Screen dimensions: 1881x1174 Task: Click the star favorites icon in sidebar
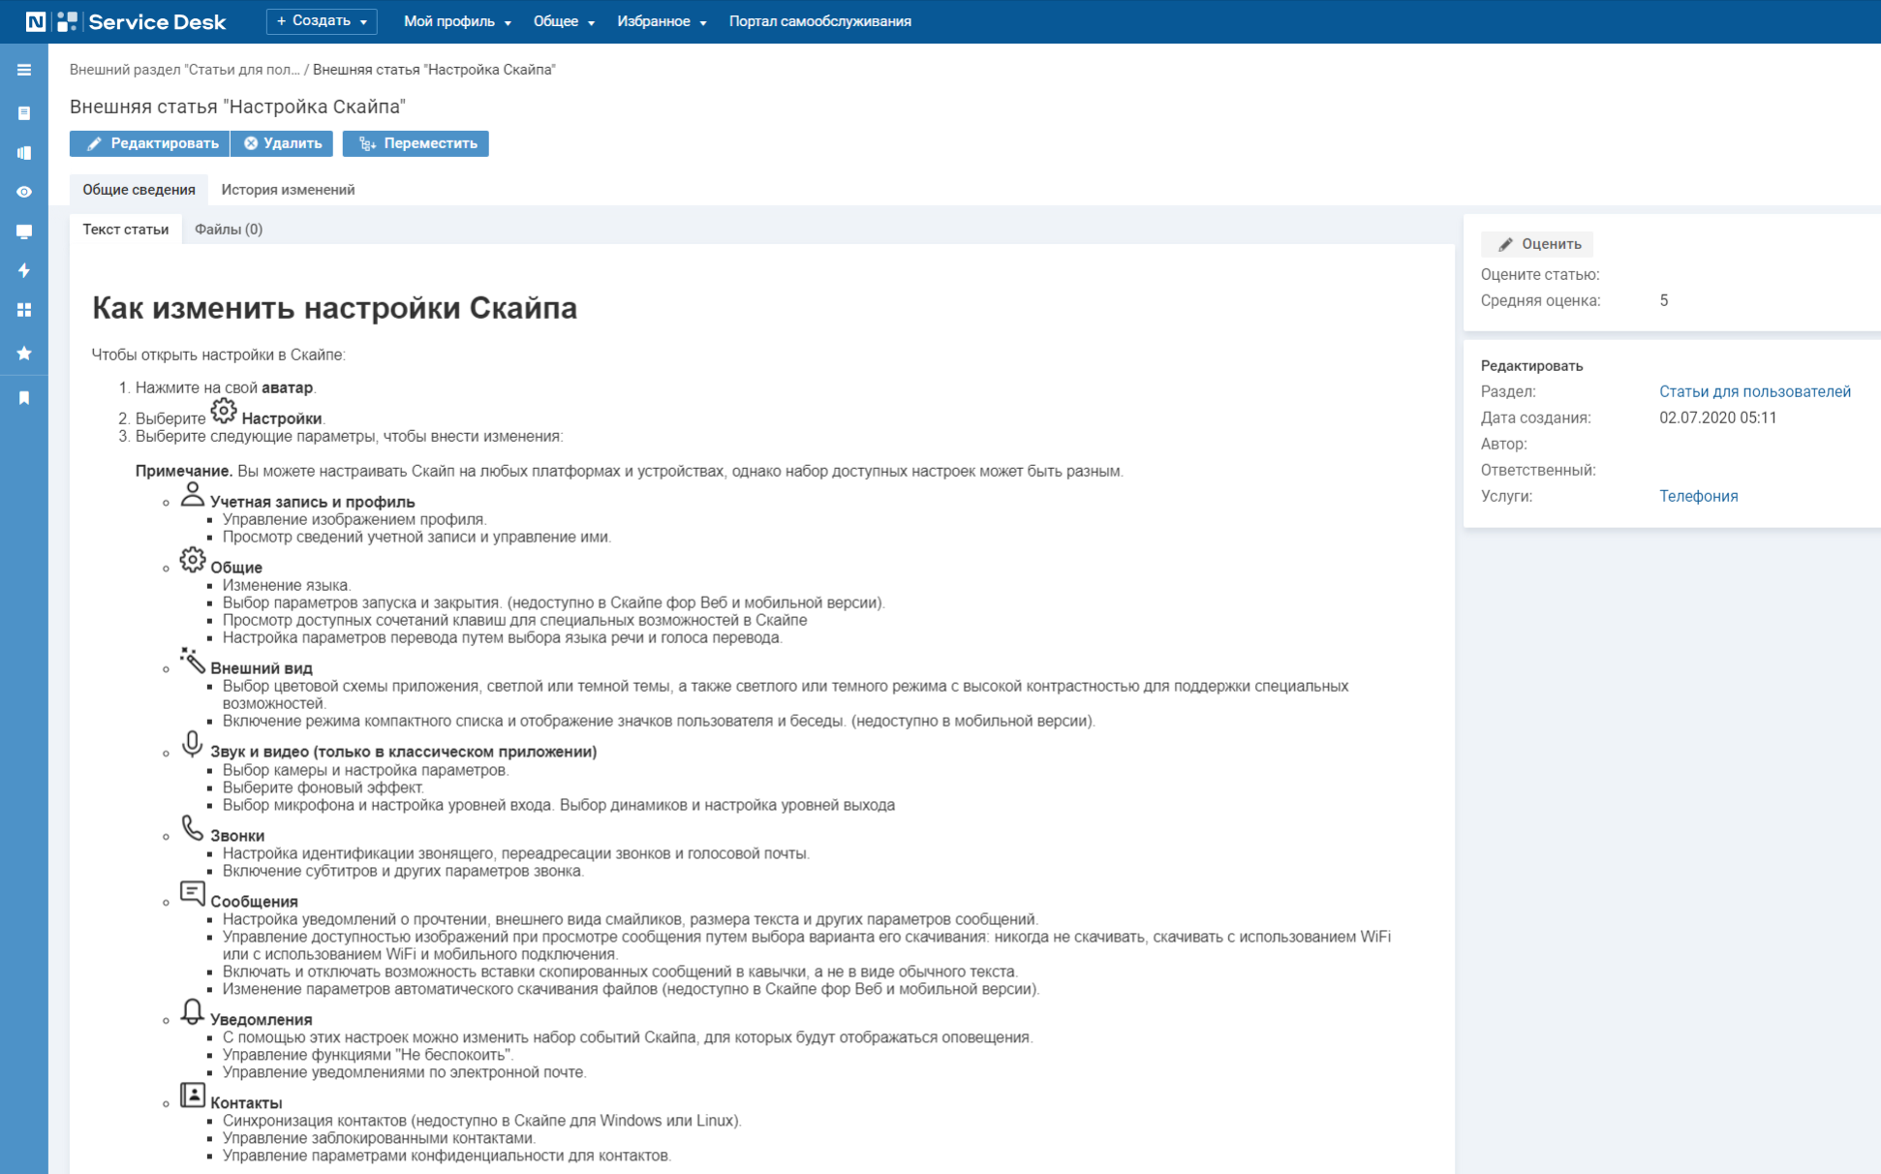coord(24,353)
